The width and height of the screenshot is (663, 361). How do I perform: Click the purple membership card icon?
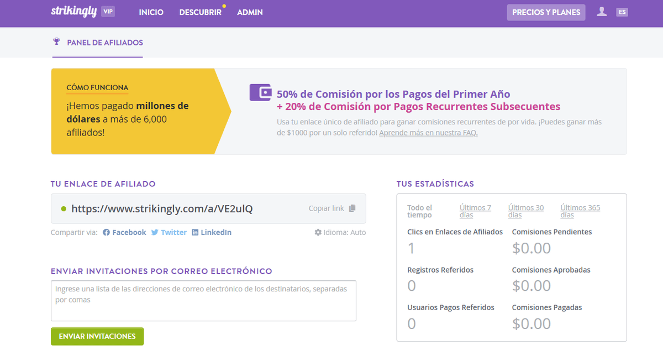coord(261,93)
